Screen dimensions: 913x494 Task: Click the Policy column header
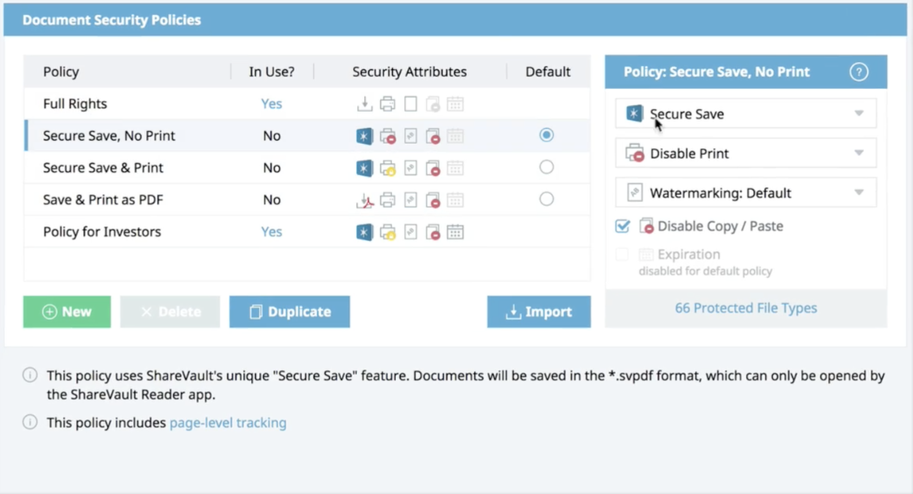coord(61,72)
